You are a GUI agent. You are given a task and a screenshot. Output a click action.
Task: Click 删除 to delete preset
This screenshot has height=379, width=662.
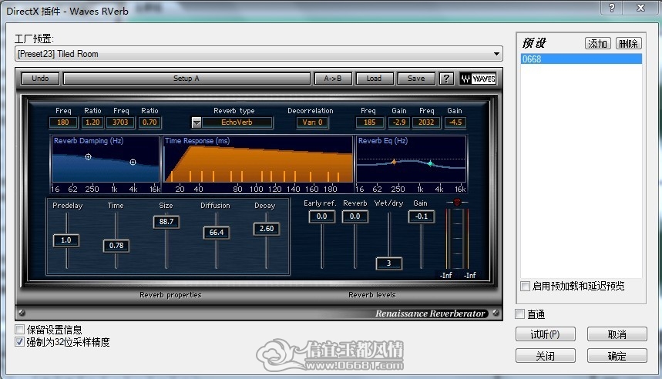pos(629,43)
